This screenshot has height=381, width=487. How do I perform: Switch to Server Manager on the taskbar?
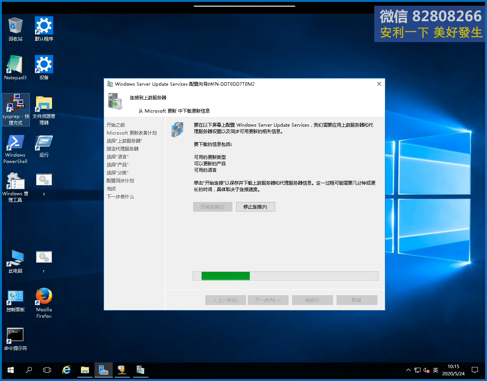(x=104, y=370)
